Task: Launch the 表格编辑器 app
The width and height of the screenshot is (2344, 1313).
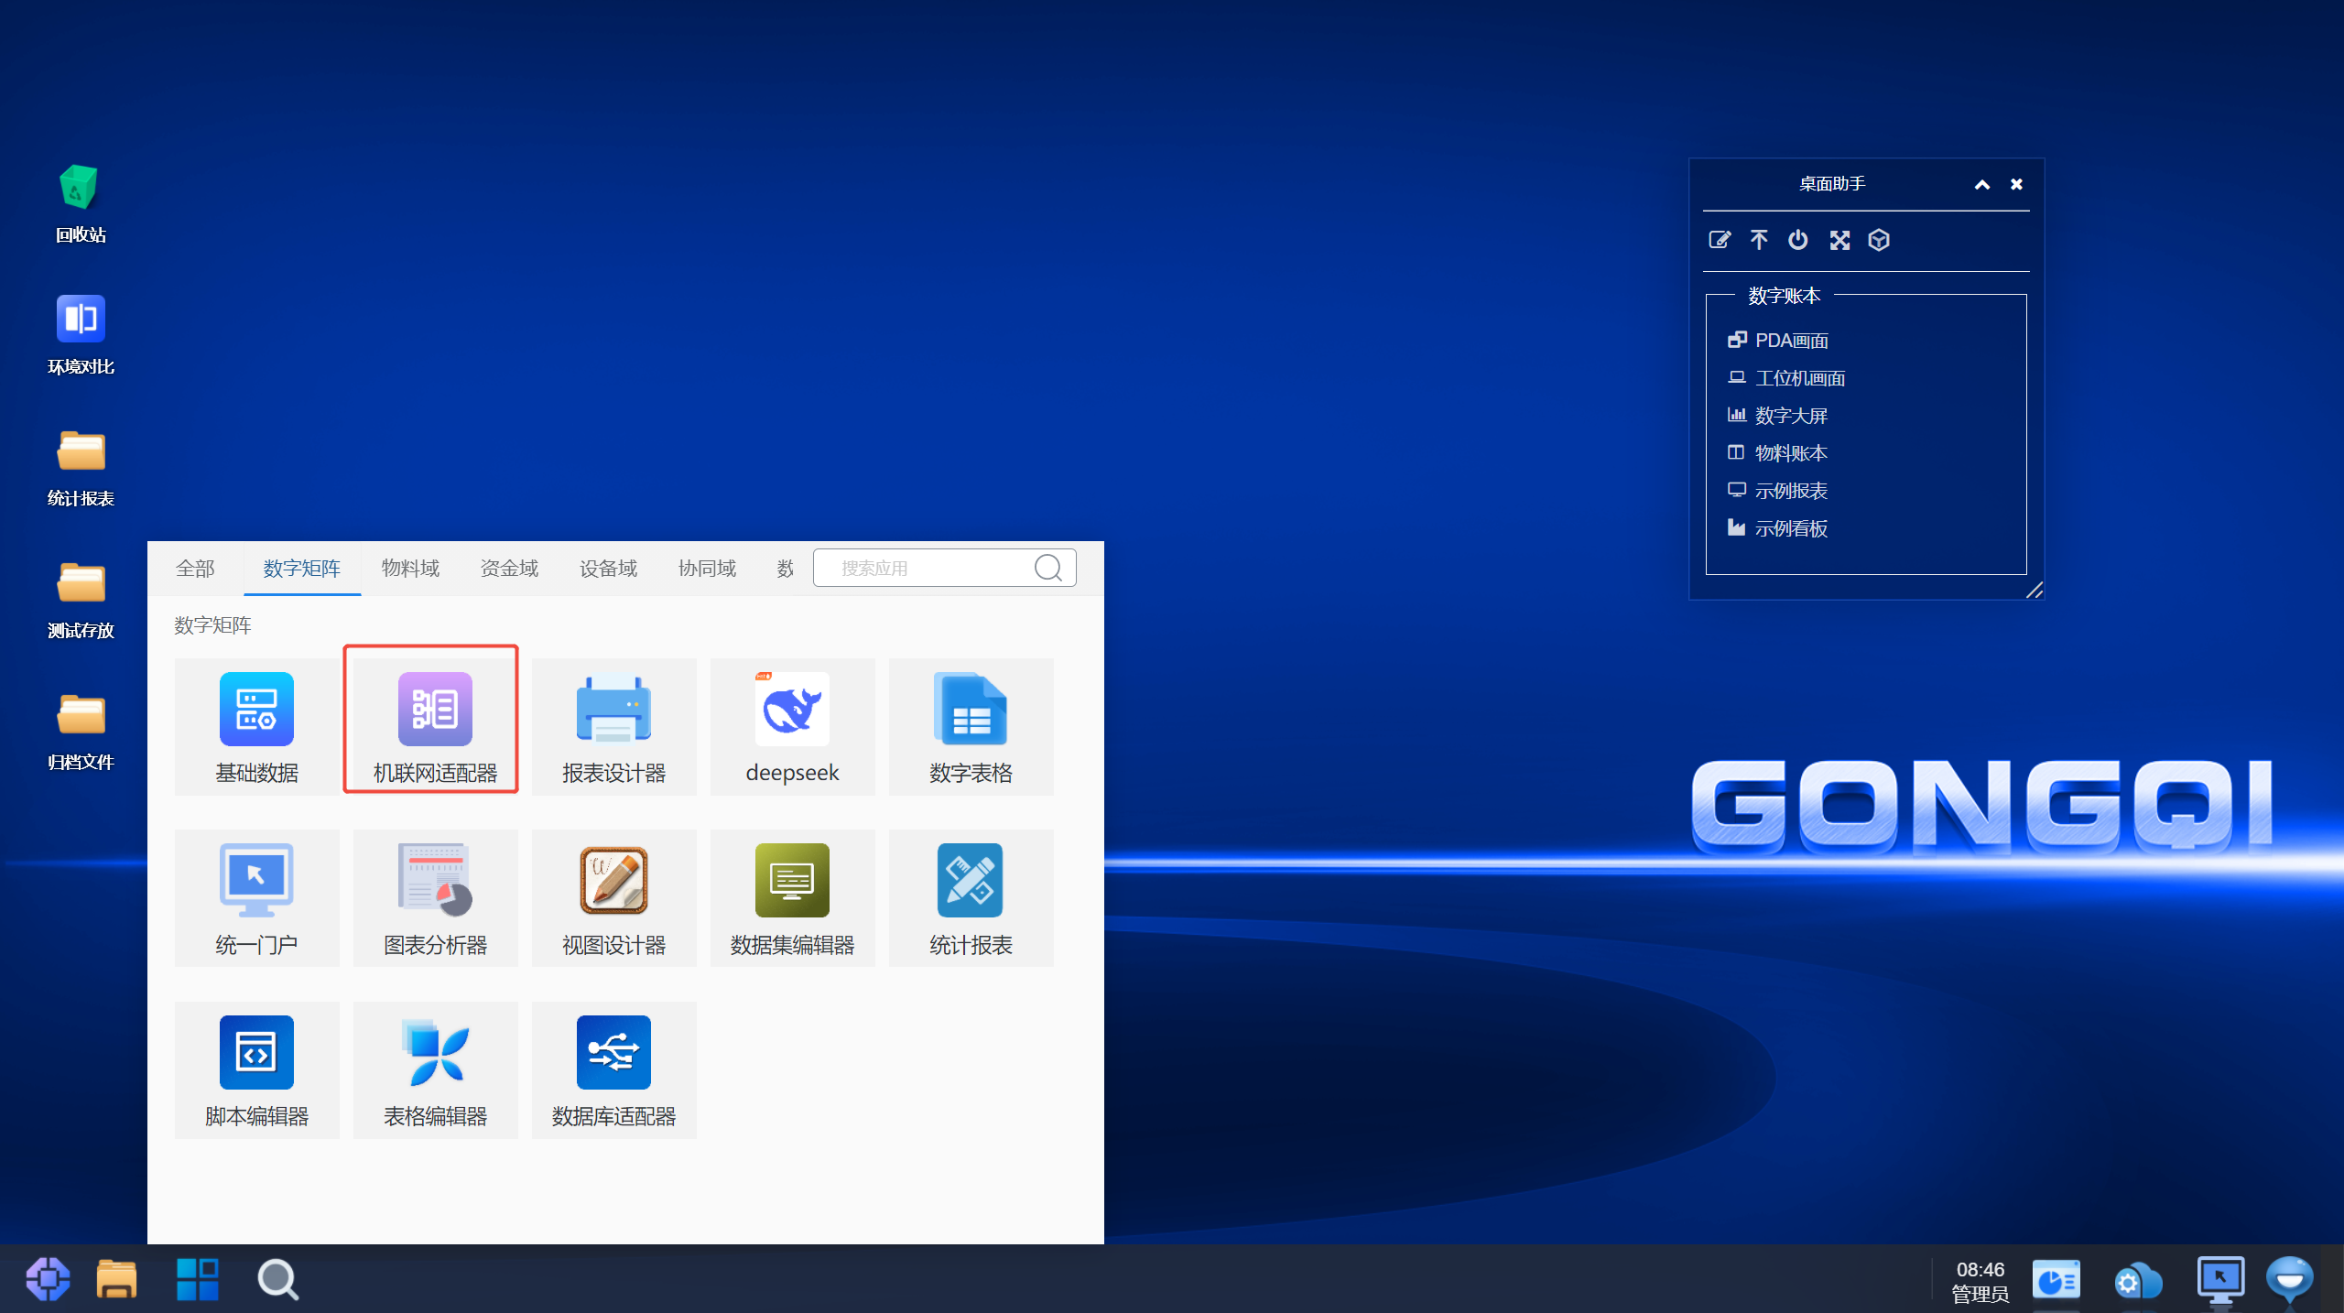Action: (x=435, y=1069)
